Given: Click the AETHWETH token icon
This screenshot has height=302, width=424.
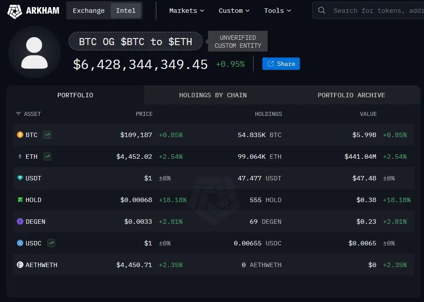Looking at the screenshot, I should coord(20,265).
